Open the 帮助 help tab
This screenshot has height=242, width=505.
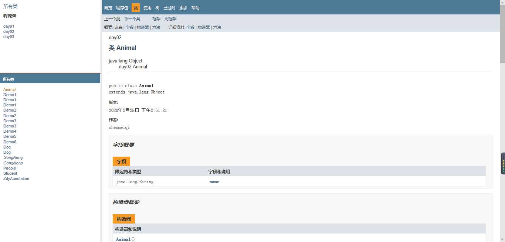coord(195,8)
